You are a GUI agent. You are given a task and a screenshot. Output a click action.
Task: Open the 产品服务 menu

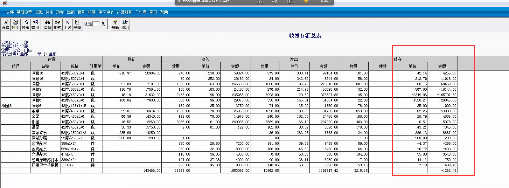[x=124, y=12]
